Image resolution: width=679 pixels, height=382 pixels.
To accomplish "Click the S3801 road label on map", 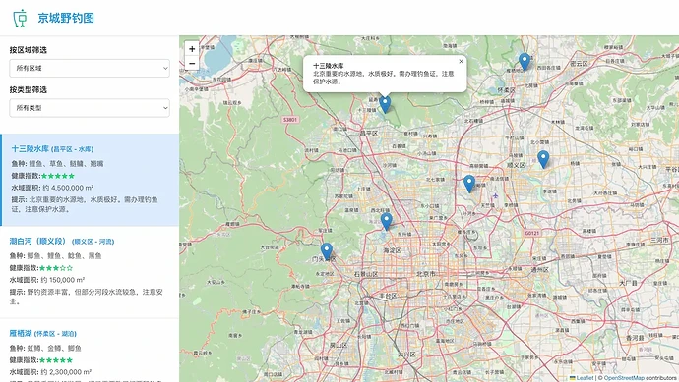I will 290,119.
